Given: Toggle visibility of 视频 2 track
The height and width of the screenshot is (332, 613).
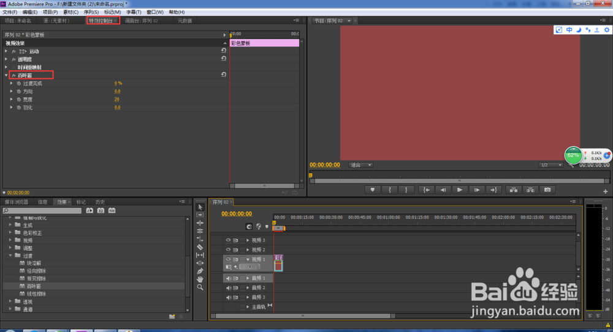Looking at the screenshot, I should click(x=228, y=249).
